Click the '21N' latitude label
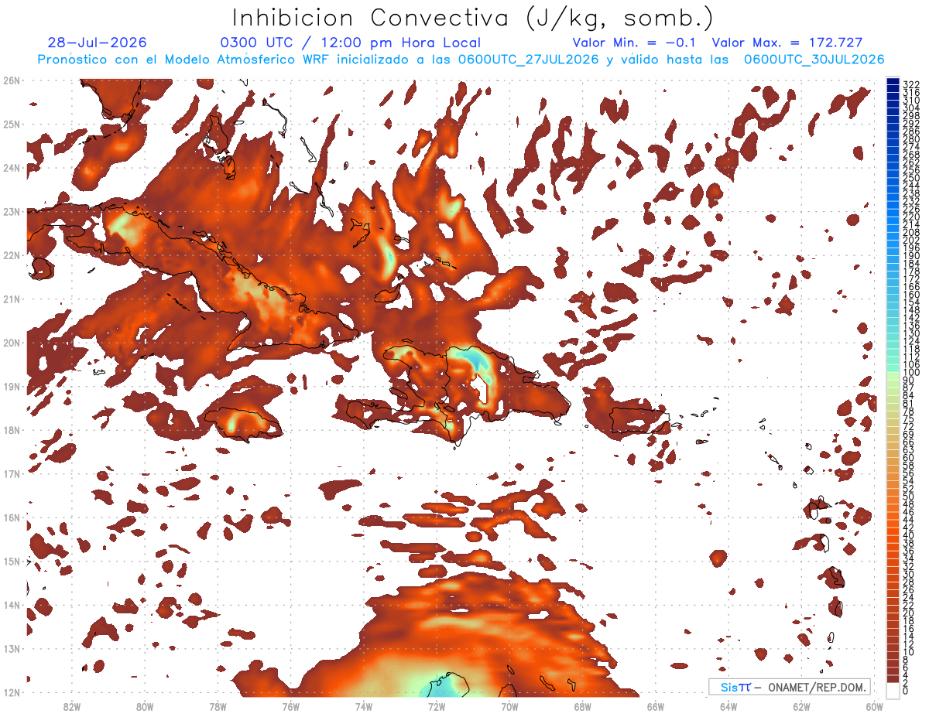Viewport: 929px width, 717px height. click(x=12, y=299)
